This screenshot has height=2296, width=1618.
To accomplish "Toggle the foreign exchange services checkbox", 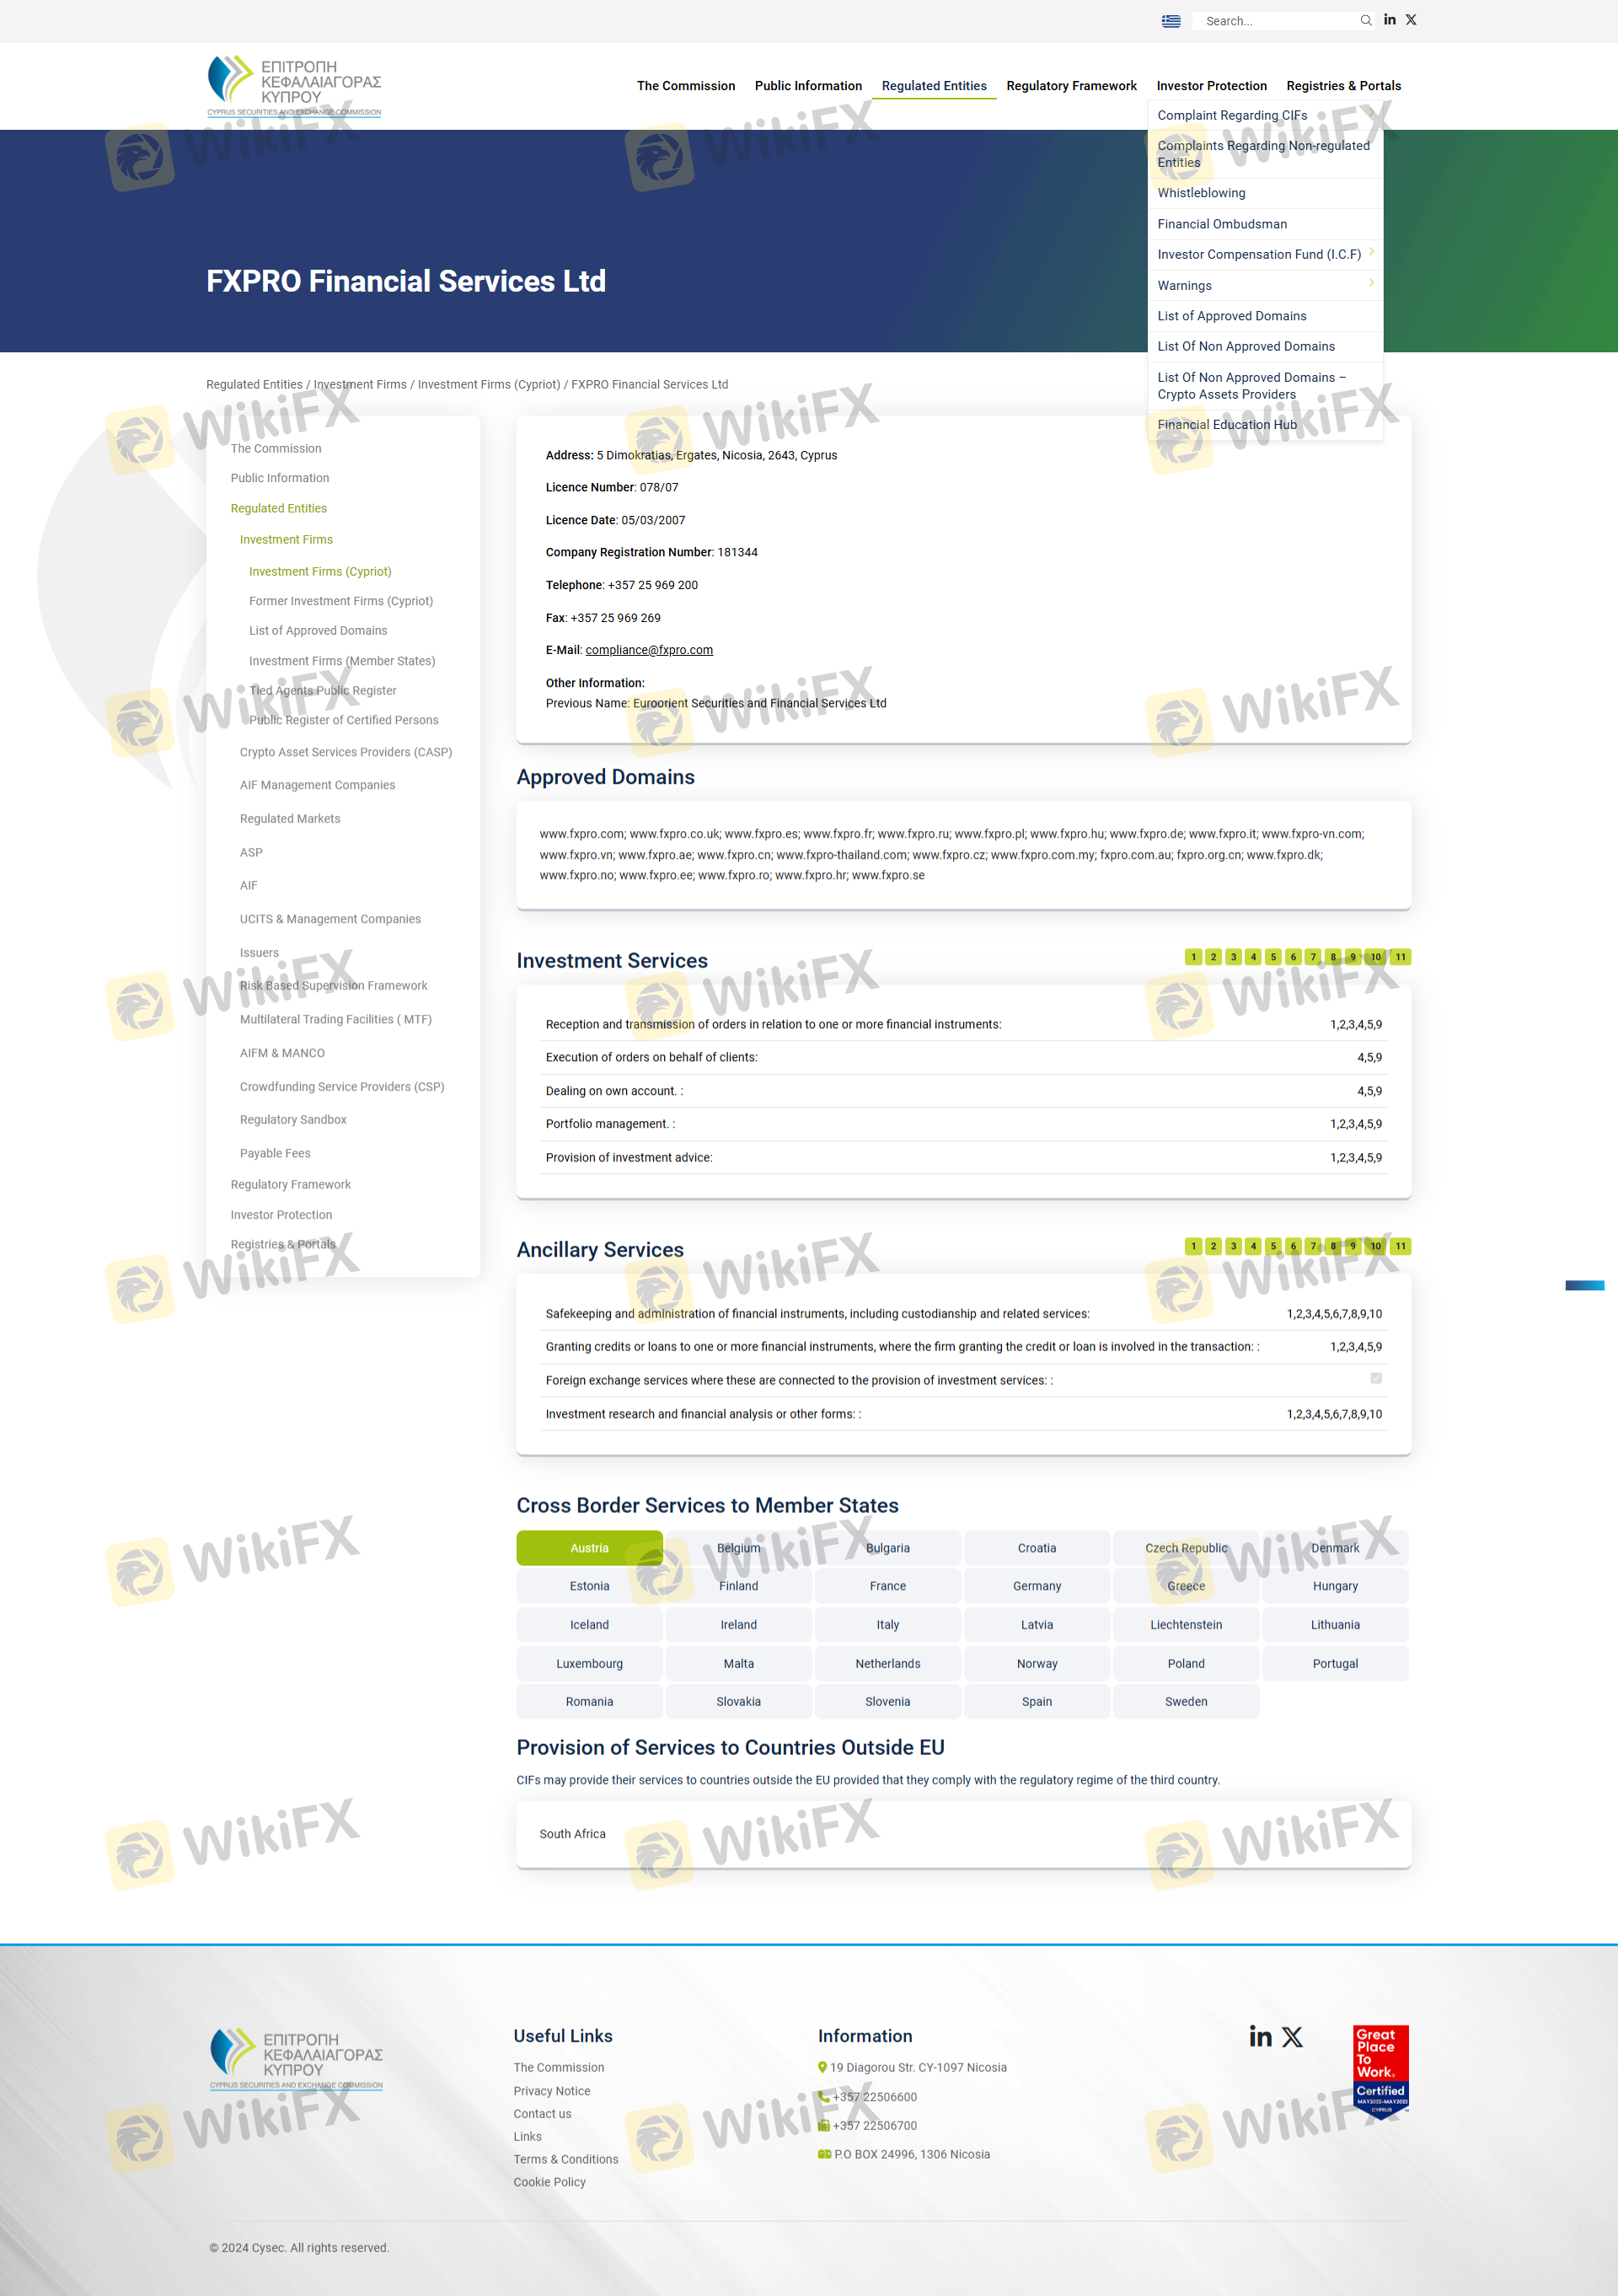I will tap(1376, 1379).
